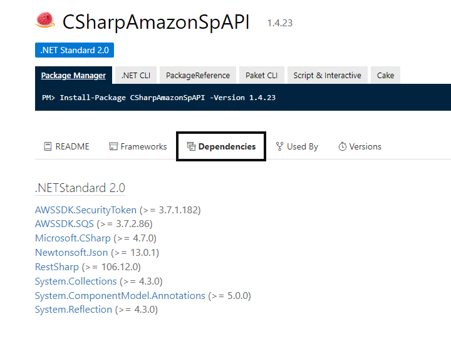
Task: Select the PackageReference tab
Action: (198, 75)
